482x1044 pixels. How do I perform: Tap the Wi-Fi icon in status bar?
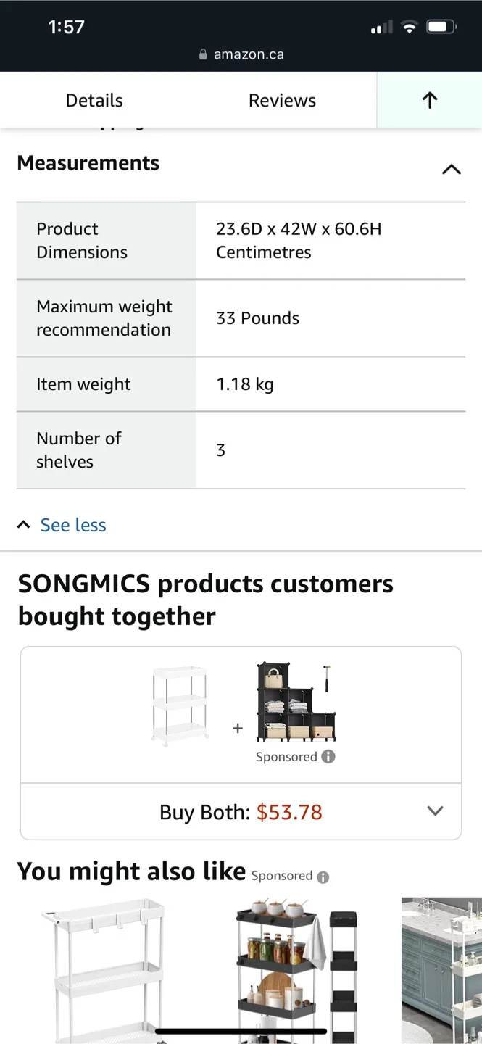410,25
